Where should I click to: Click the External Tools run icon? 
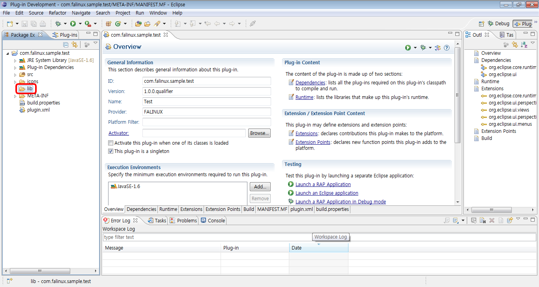[x=88, y=24]
